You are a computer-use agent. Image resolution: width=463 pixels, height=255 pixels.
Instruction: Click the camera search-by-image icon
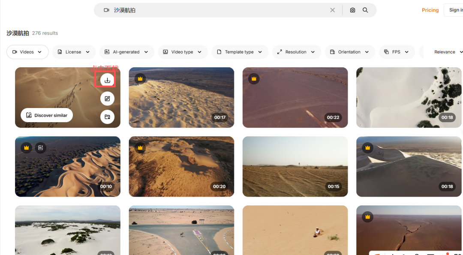(x=352, y=10)
